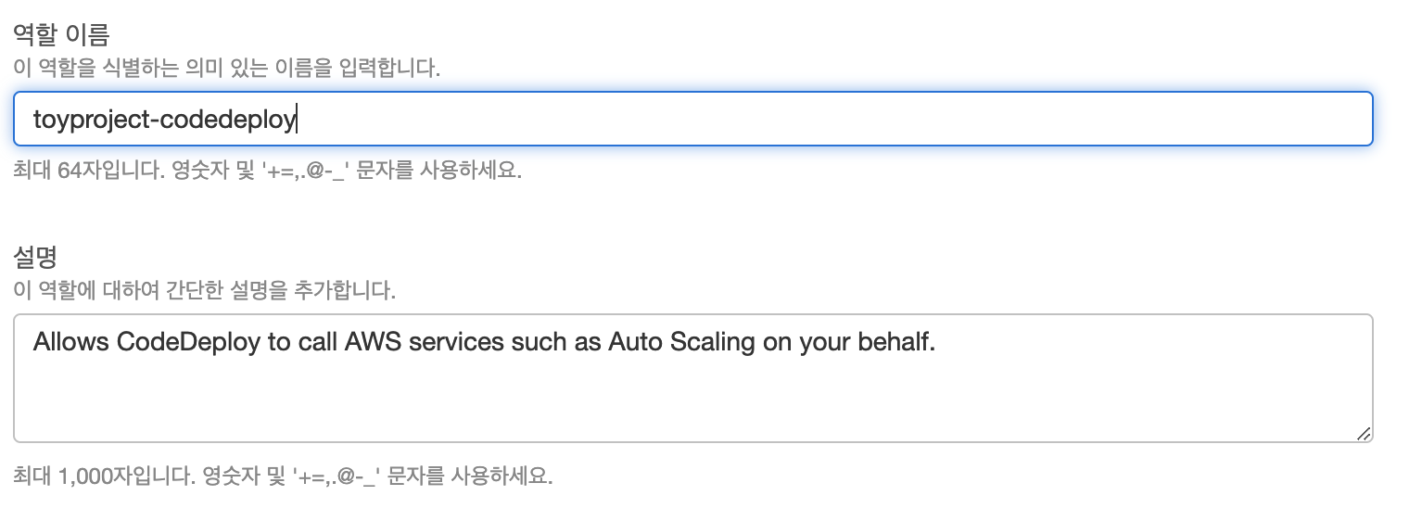
Task: Focus the role name field containing toyproject-codedeploy
Action: 692,119
